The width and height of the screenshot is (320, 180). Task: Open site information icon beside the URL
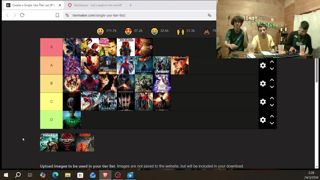(x=67, y=15)
